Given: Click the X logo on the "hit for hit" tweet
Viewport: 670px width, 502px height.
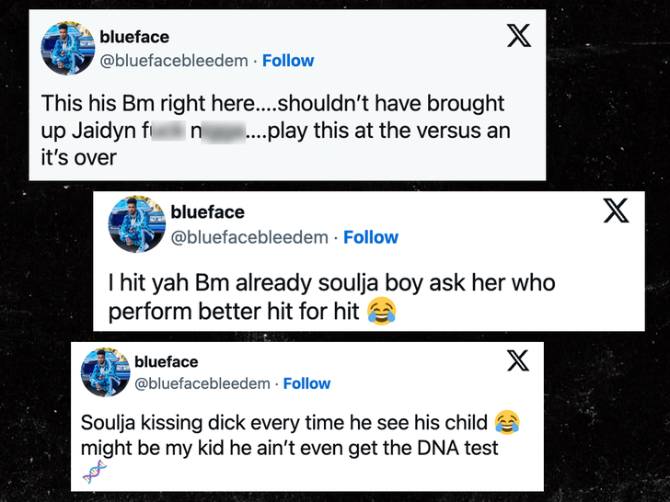Looking at the screenshot, I should click(616, 211).
